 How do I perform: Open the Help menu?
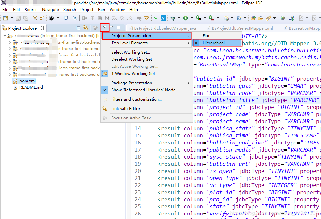coord(134,10)
